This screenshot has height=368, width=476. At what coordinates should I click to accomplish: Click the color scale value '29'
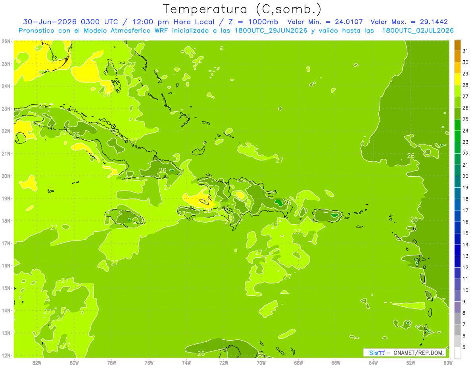coord(466,74)
